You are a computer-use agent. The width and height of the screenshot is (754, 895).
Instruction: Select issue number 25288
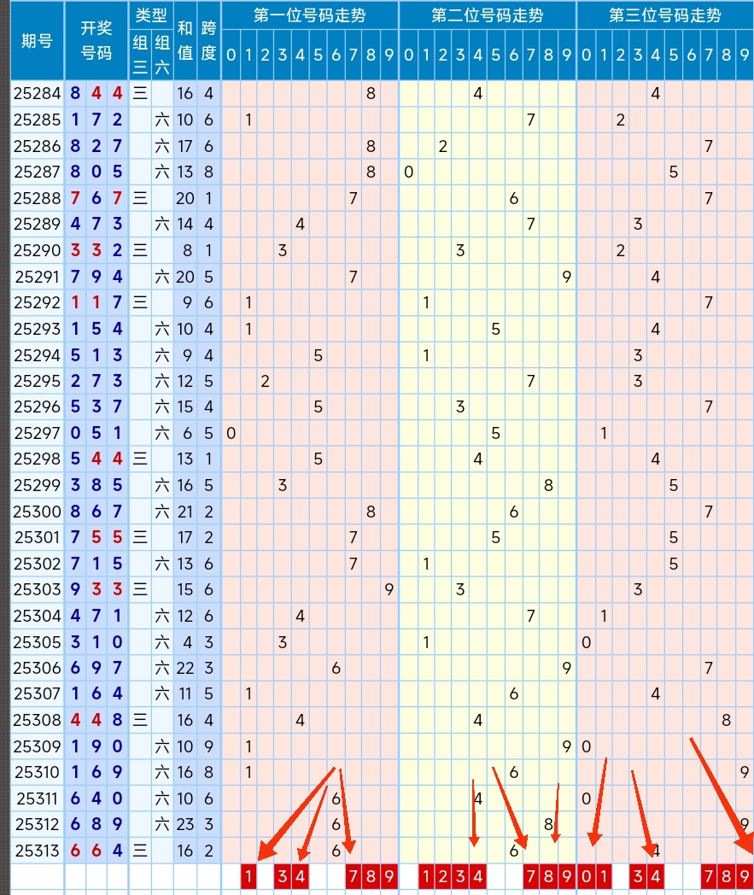point(37,198)
